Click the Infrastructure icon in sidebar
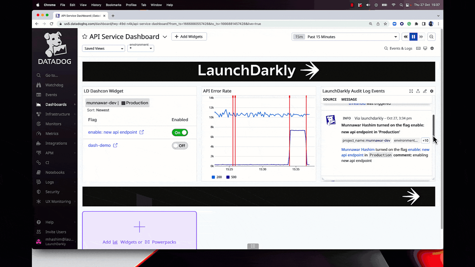The image size is (475, 267). (39, 114)
